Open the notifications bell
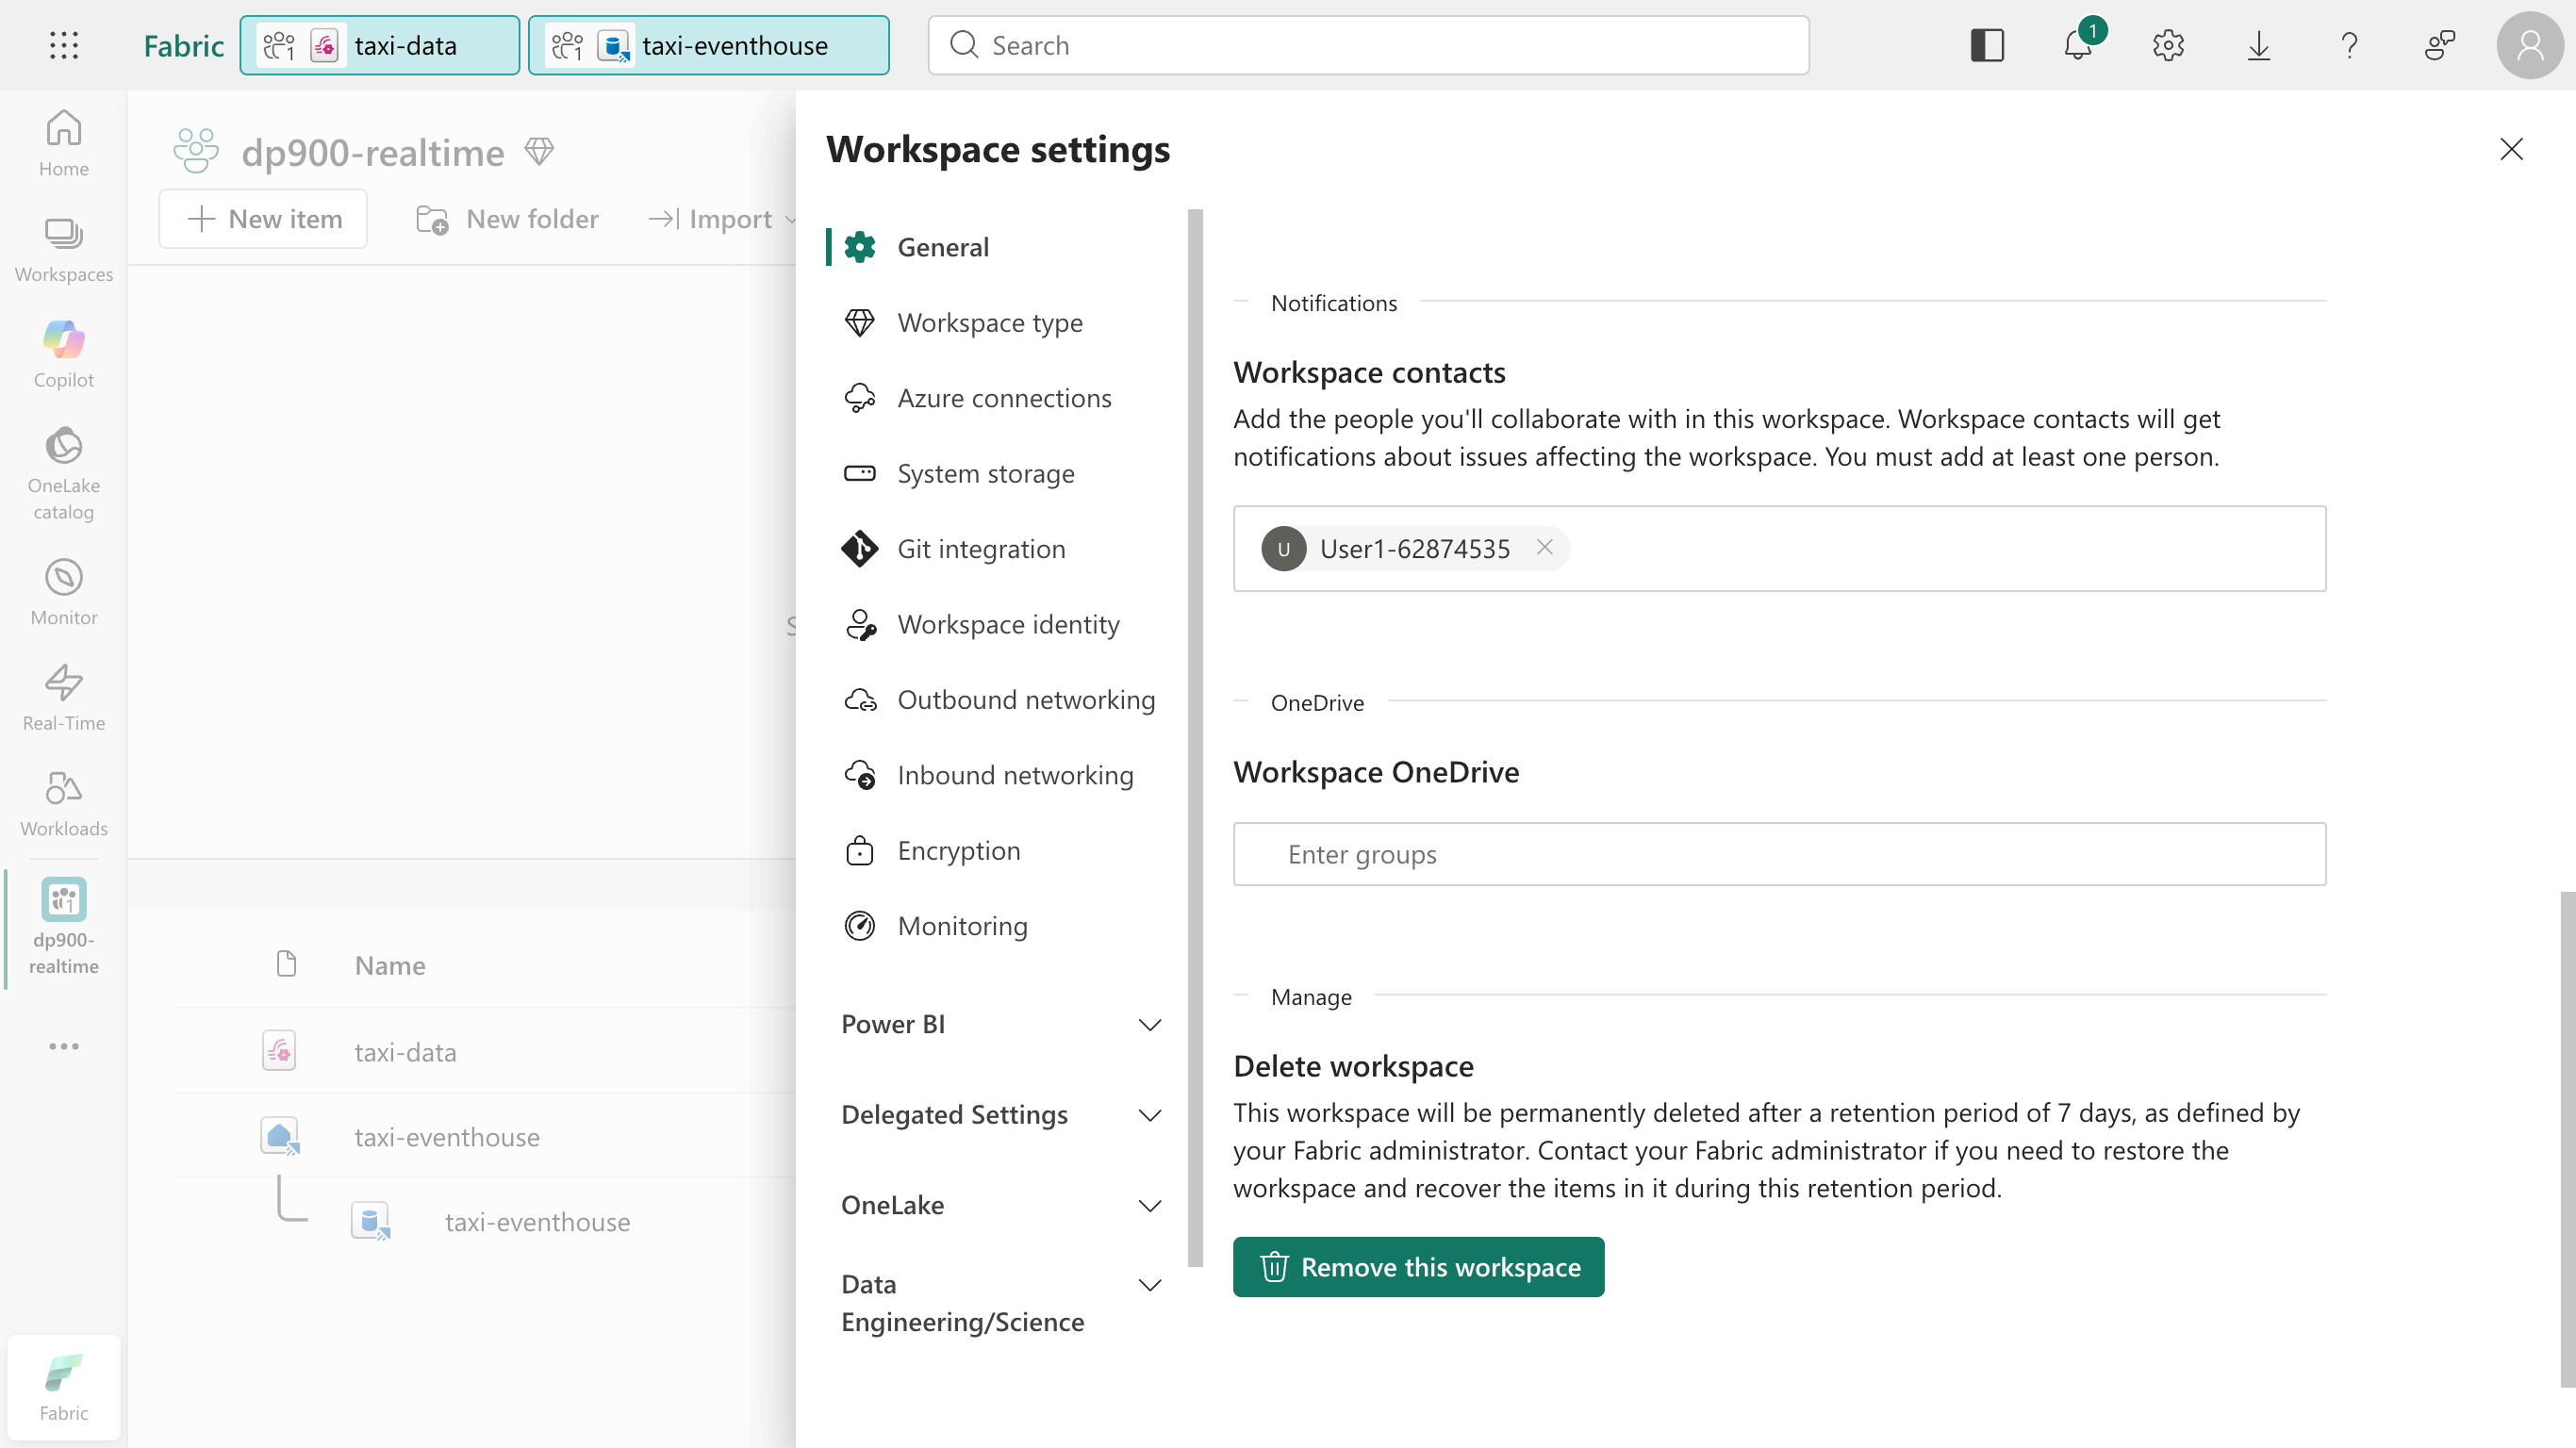2576x1448 pixels. 2078,45
